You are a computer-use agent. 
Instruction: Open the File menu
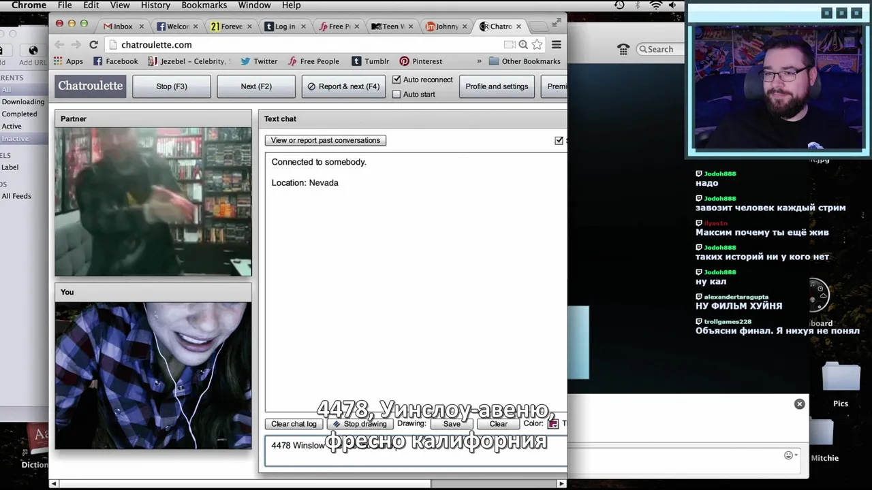point(65,5)
